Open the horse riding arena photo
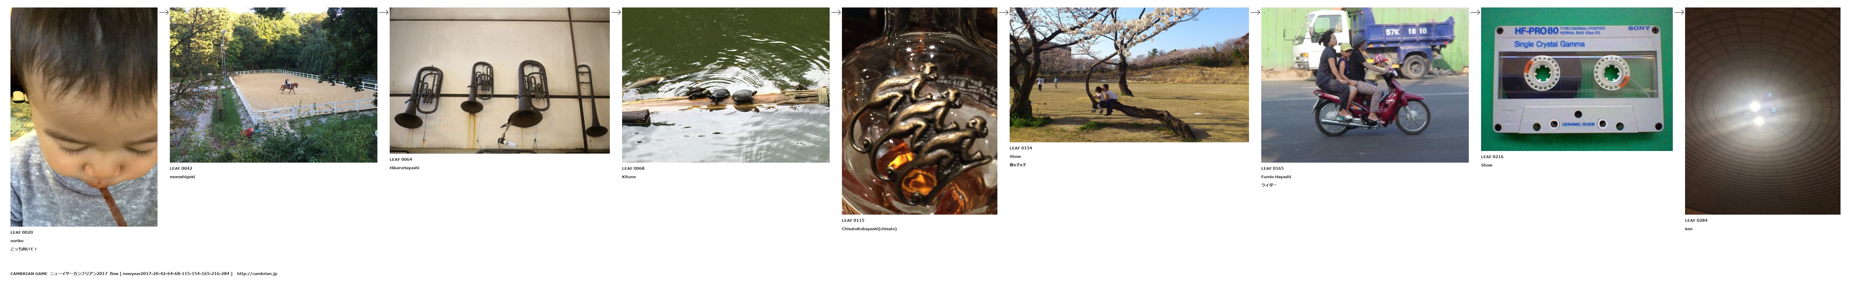Screen dimensions: 1851x281 (273, 85)
